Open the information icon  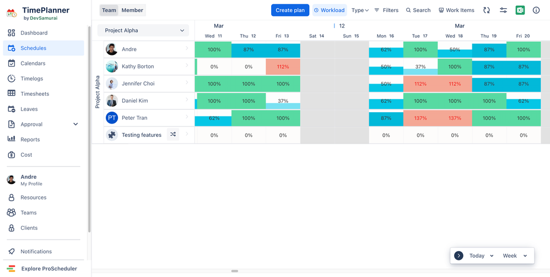tap(536, 10)
